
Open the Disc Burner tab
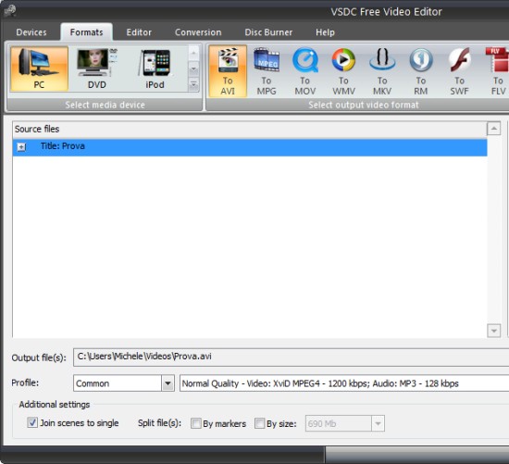click(x=268, y=32)
